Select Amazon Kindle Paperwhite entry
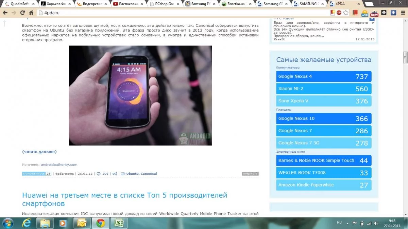Viewport: 408px width, 229px height. click(x=324, y=185)
